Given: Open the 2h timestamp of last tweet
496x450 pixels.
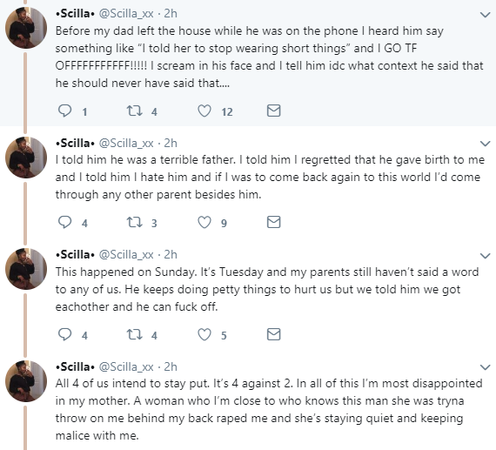Looking at the screenshot, I should [x=171, y=366].
